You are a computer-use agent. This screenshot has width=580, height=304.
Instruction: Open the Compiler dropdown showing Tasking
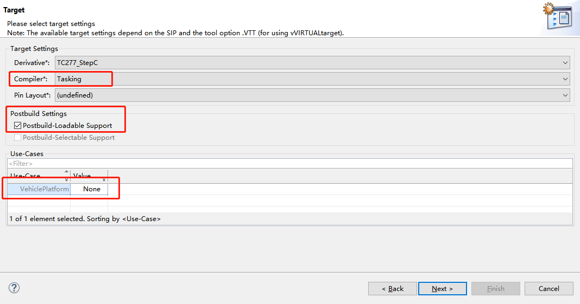312,79
